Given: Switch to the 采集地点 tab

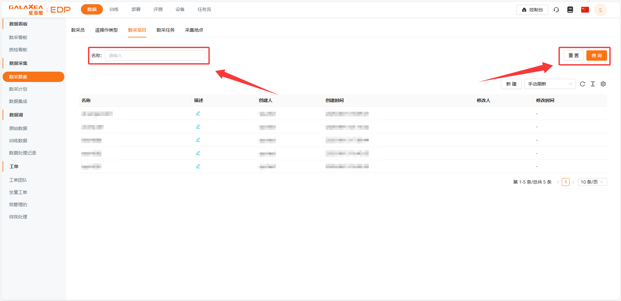Looking at the screenshot, I should coord(194,30).
